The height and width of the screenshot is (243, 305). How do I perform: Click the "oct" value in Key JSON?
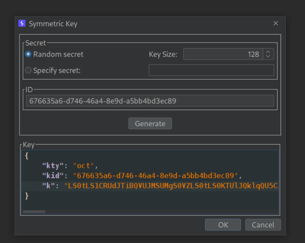(84, 166)
